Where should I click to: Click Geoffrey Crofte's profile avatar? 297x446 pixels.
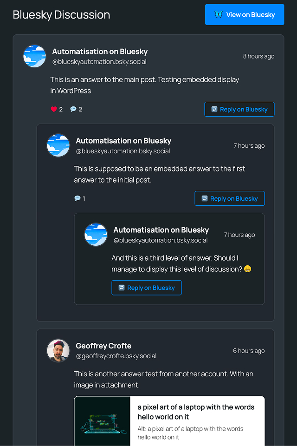tap(58, 350)
